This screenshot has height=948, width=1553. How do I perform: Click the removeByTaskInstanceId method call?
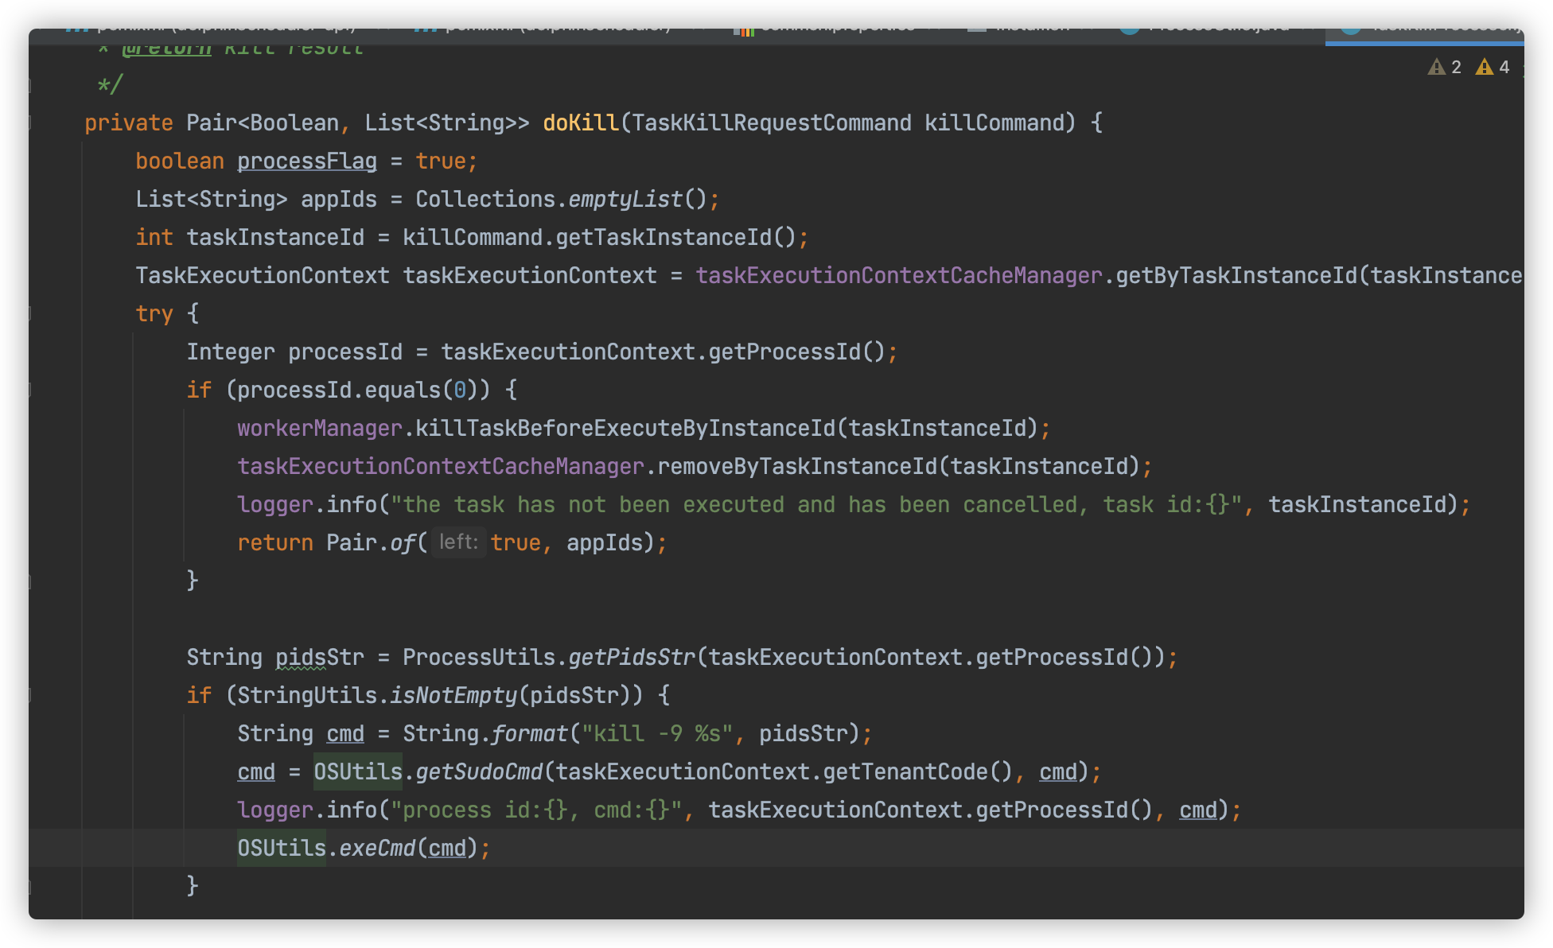tap(797, 466)
